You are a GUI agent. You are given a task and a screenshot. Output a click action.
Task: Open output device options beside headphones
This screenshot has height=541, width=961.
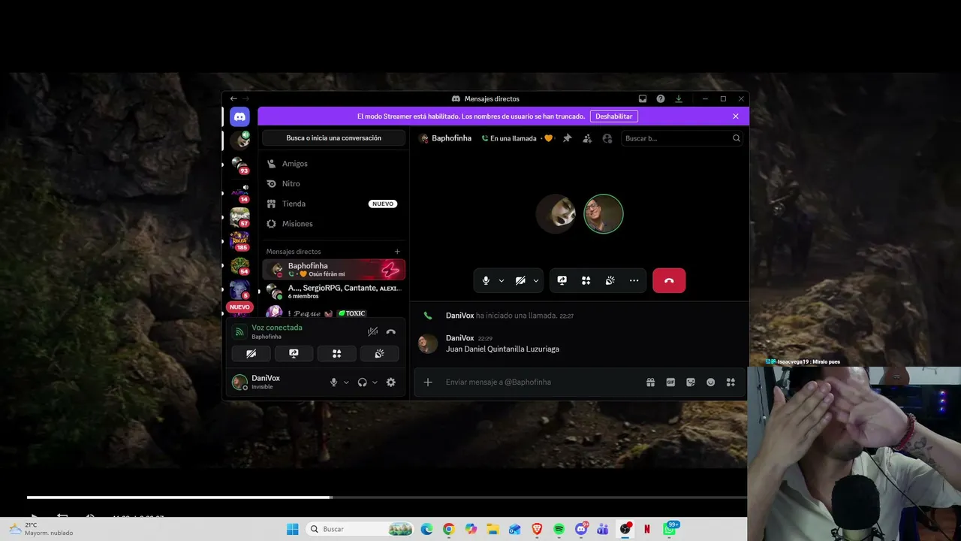(375, 382)
